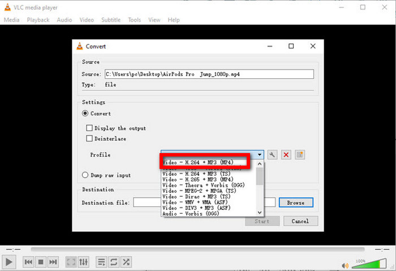The height and width of the screenshot is (271, 396).
Task: Open the View menu
Action: pos(154,20)
